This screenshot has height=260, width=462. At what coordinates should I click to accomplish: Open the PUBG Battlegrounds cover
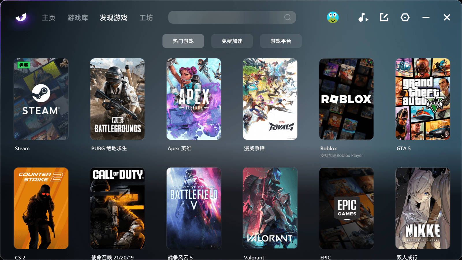[118, 99]
